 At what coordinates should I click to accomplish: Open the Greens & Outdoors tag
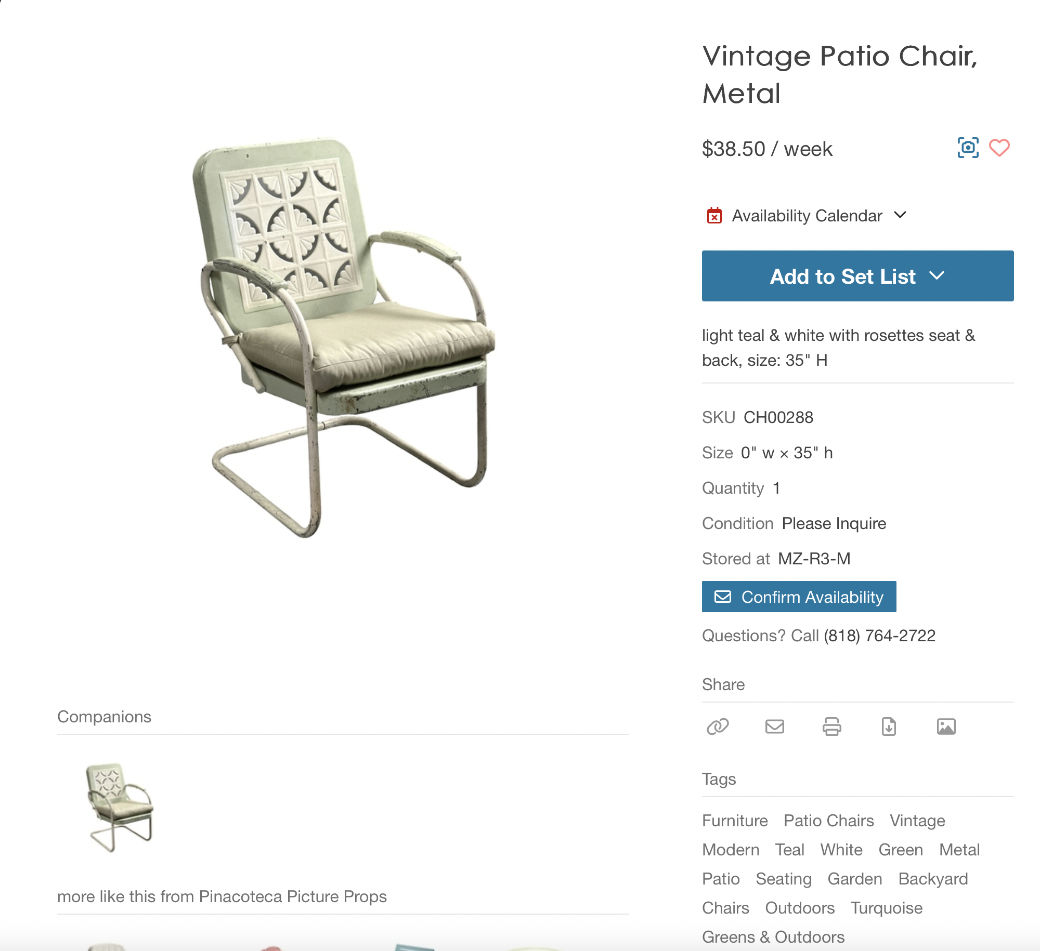tap(773, 937)
